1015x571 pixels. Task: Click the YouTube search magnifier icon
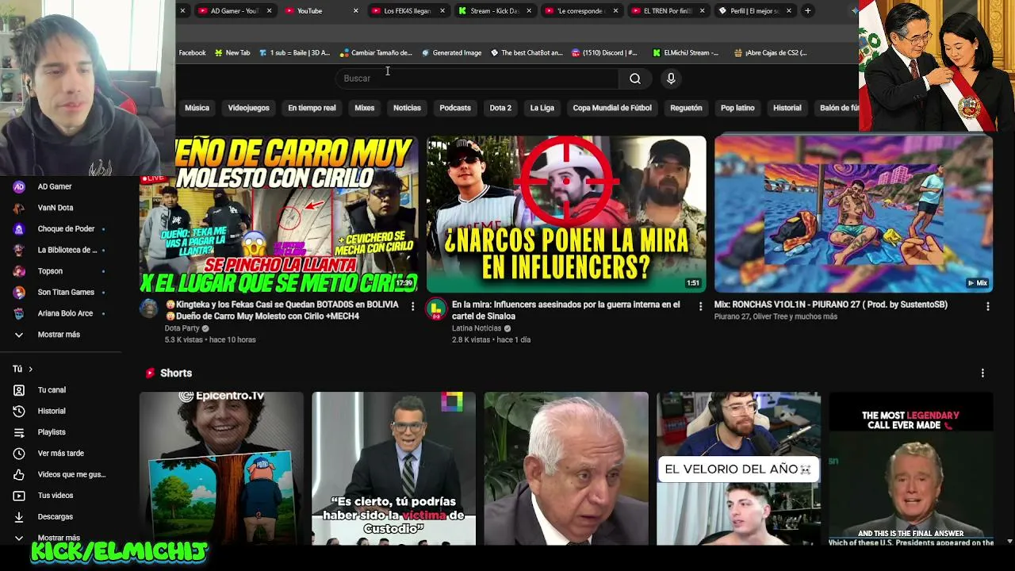coord(635,78)
